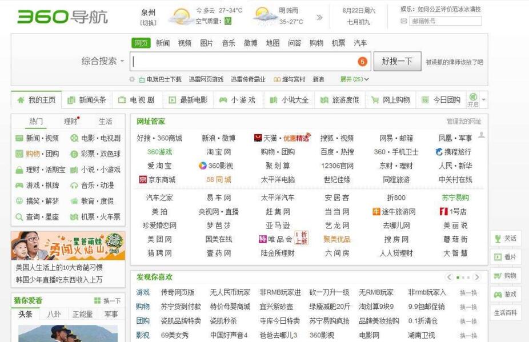The height and width of the screenshot is (342, 529).
Task: Open the search hot-links settings gear icon
Action: (132, 79)
